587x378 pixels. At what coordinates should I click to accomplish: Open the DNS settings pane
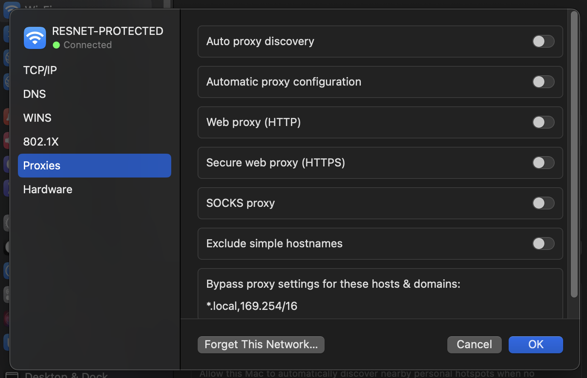[35, 94]
